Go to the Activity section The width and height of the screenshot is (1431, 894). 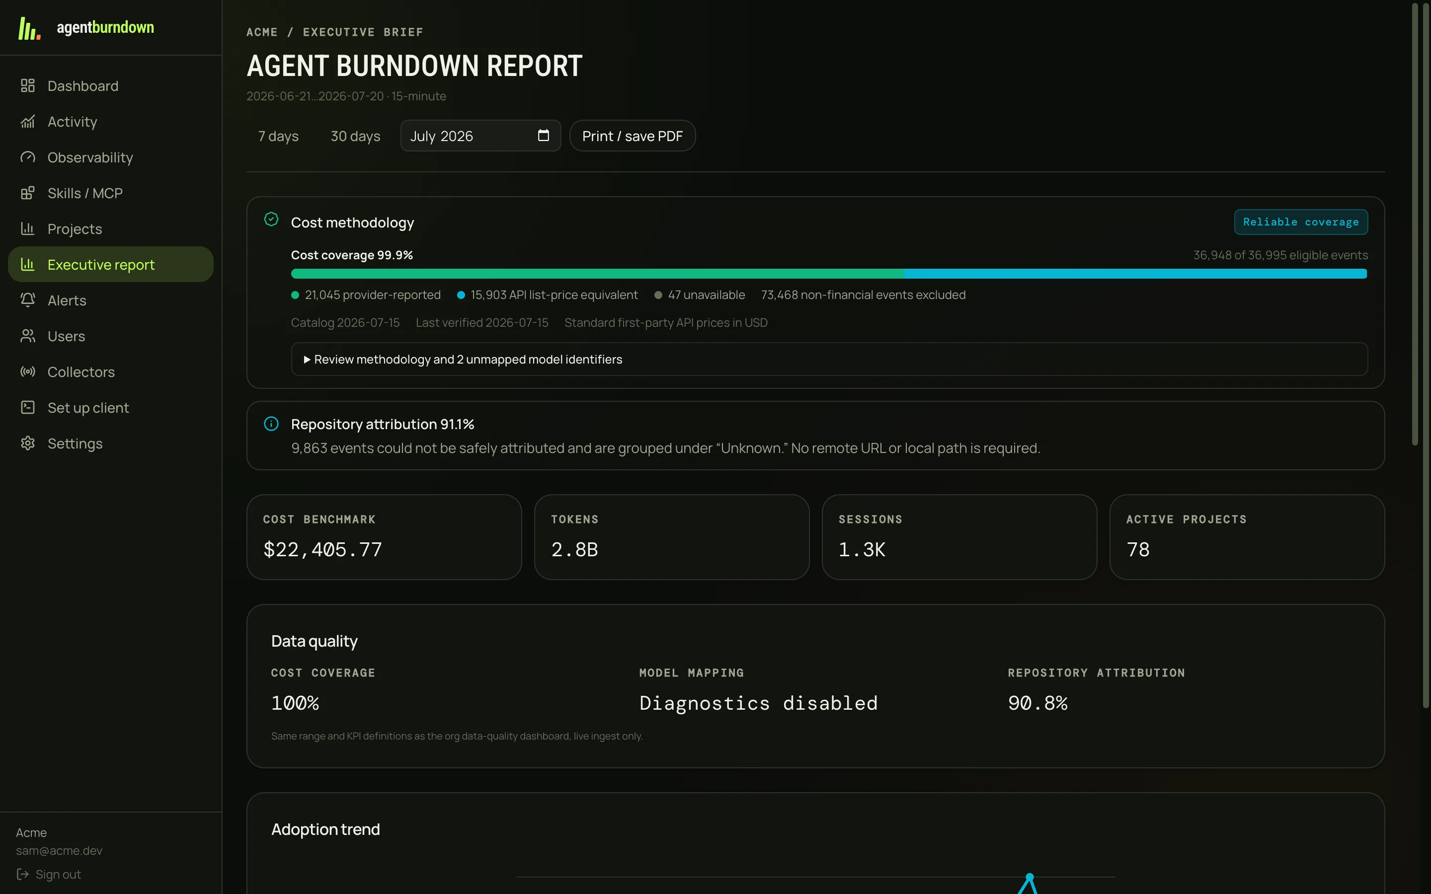pyautogui.click(x=111, y=122)
